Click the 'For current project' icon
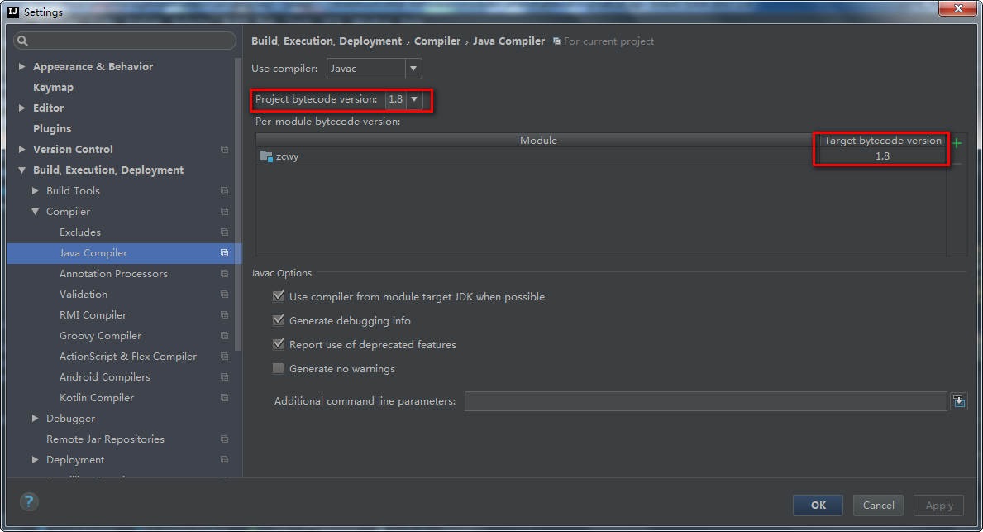 [x=556, y=41]
